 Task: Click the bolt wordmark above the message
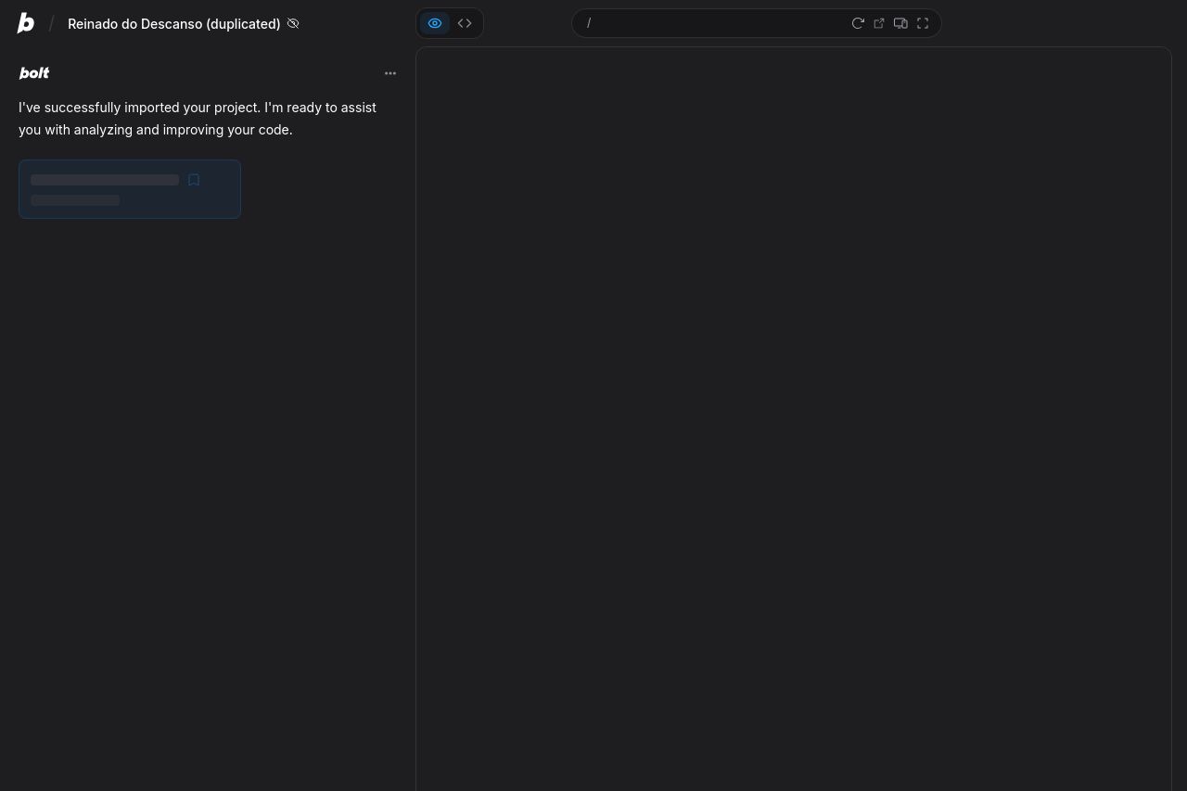point(34,73)
